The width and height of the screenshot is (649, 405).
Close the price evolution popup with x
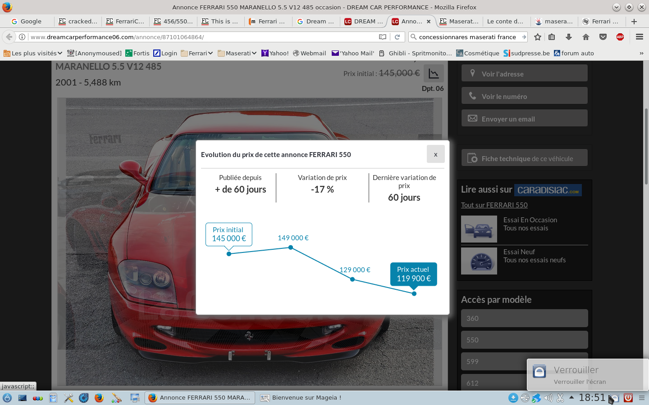coord(435,154)
